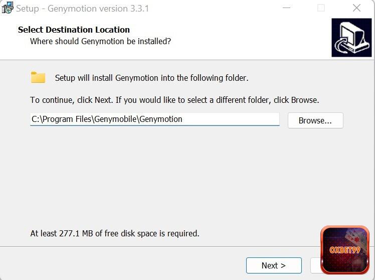Click 'At least 277.1 MB' disk space text
This screenshot has width=375, height=280.
pos(115,233)
